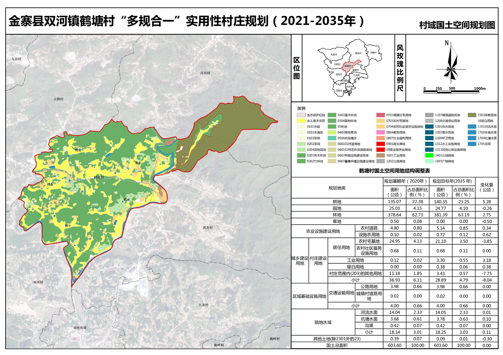
Task: Click the hatched 生态保护红线 legend symbol
Action: tap(301, 115)
